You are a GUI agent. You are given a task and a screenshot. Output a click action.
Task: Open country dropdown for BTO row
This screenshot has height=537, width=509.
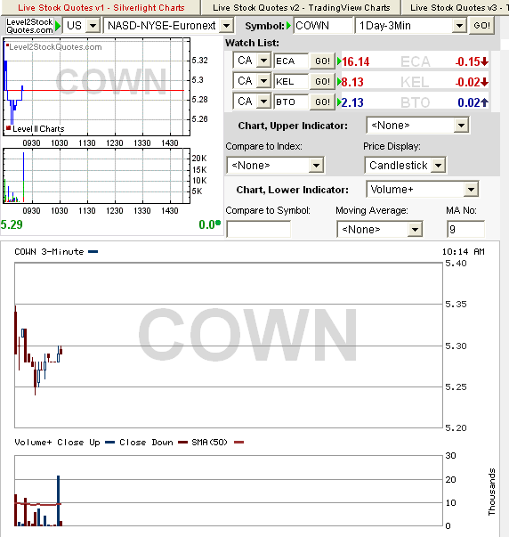pyautogui.click(x=252, y=102)
